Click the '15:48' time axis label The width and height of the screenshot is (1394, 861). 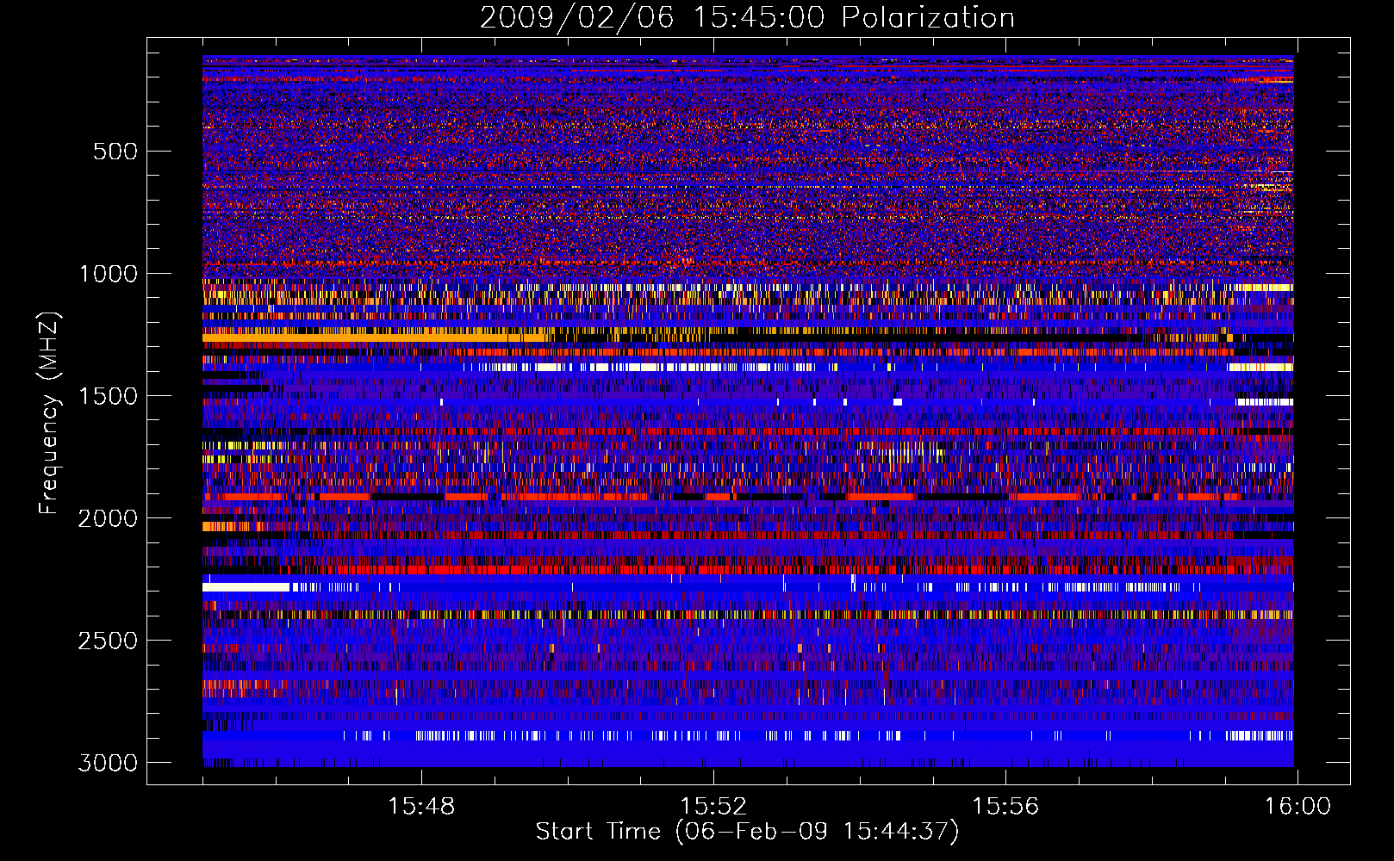click(420, 807)
